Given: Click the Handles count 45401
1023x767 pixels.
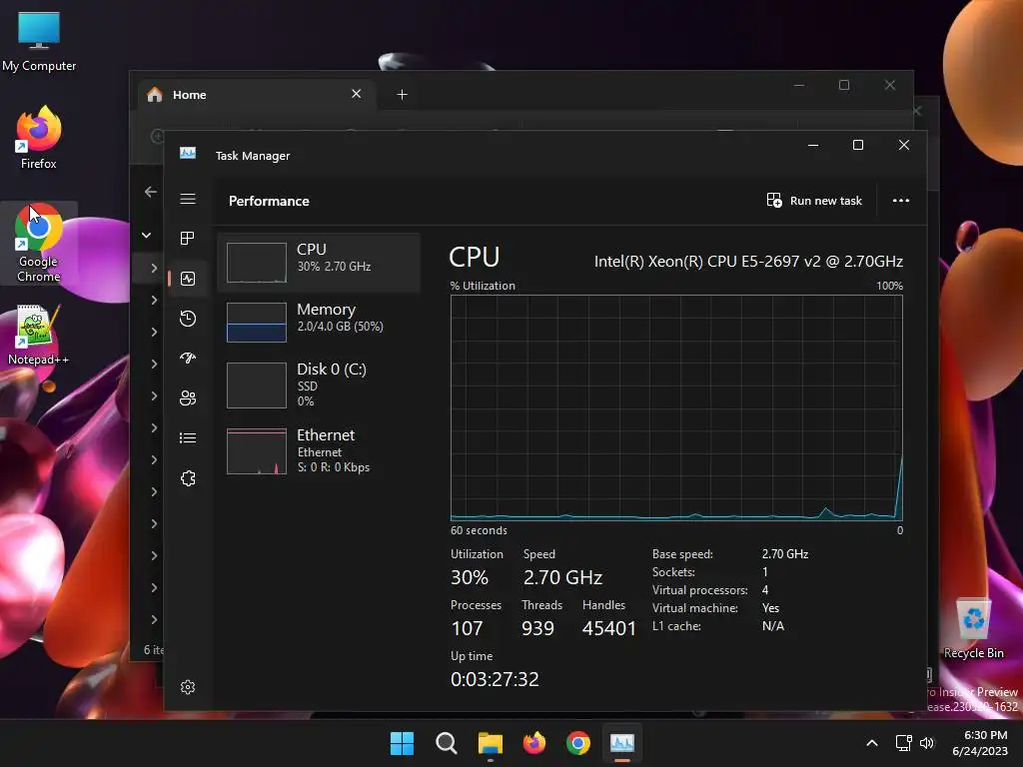Looking at the screenshot, I should click(608, 628).
